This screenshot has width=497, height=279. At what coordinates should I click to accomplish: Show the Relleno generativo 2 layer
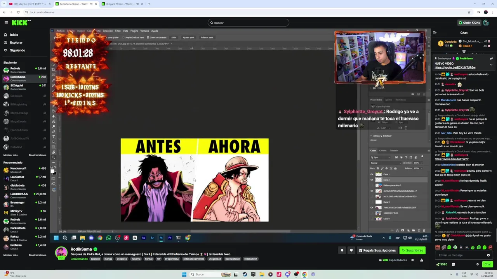click(x=372, y=185)
